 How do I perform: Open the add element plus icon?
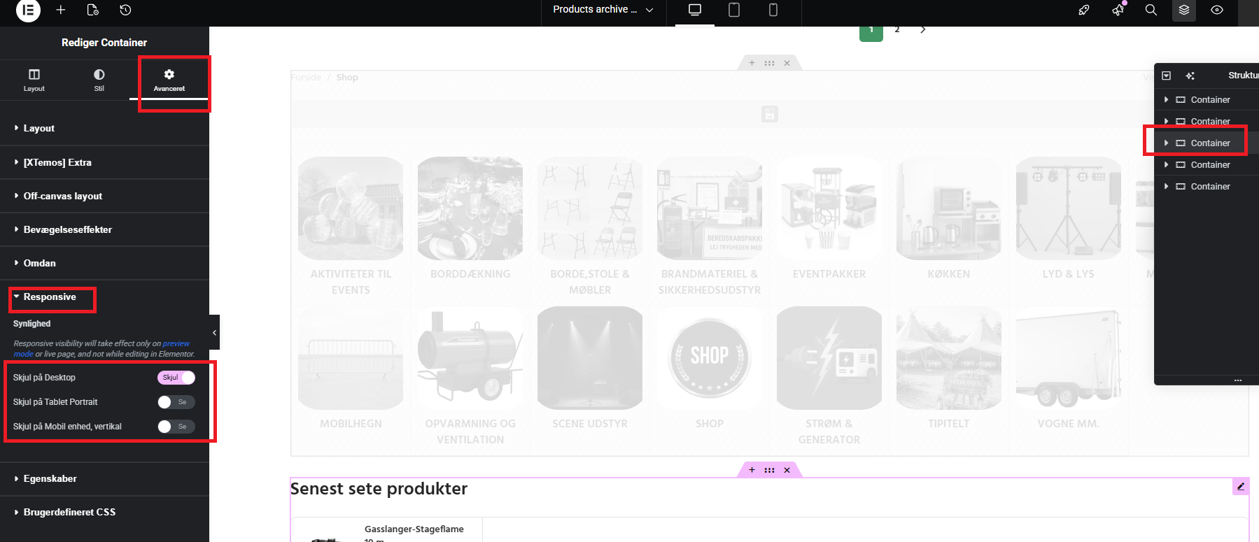(61, 10)
